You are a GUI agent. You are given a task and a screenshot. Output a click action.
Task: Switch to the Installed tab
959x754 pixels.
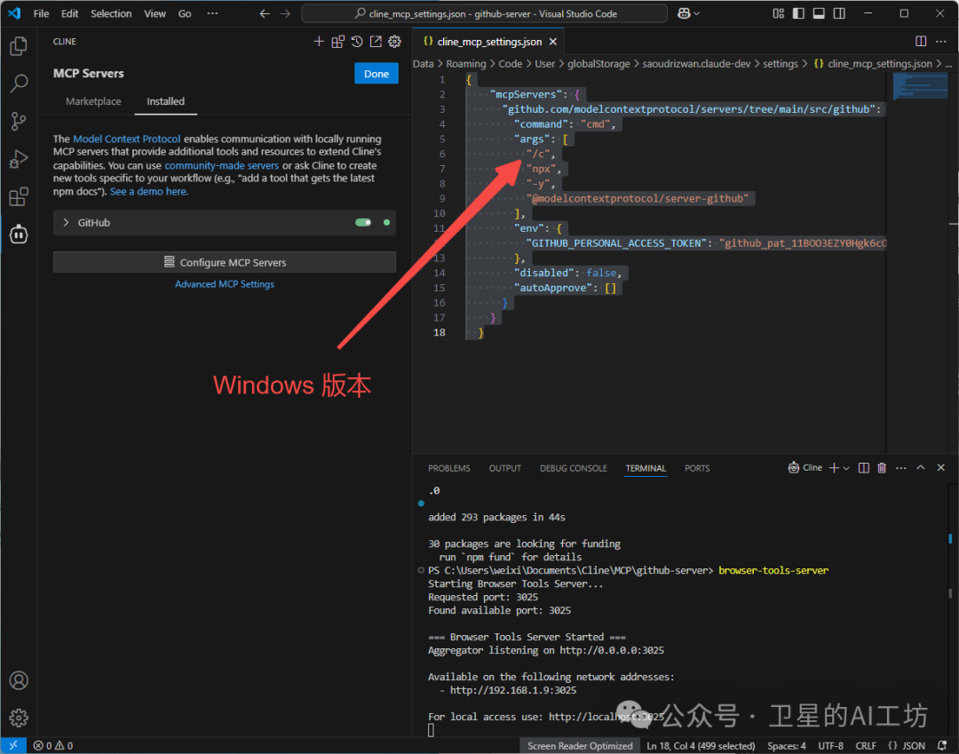165,101
